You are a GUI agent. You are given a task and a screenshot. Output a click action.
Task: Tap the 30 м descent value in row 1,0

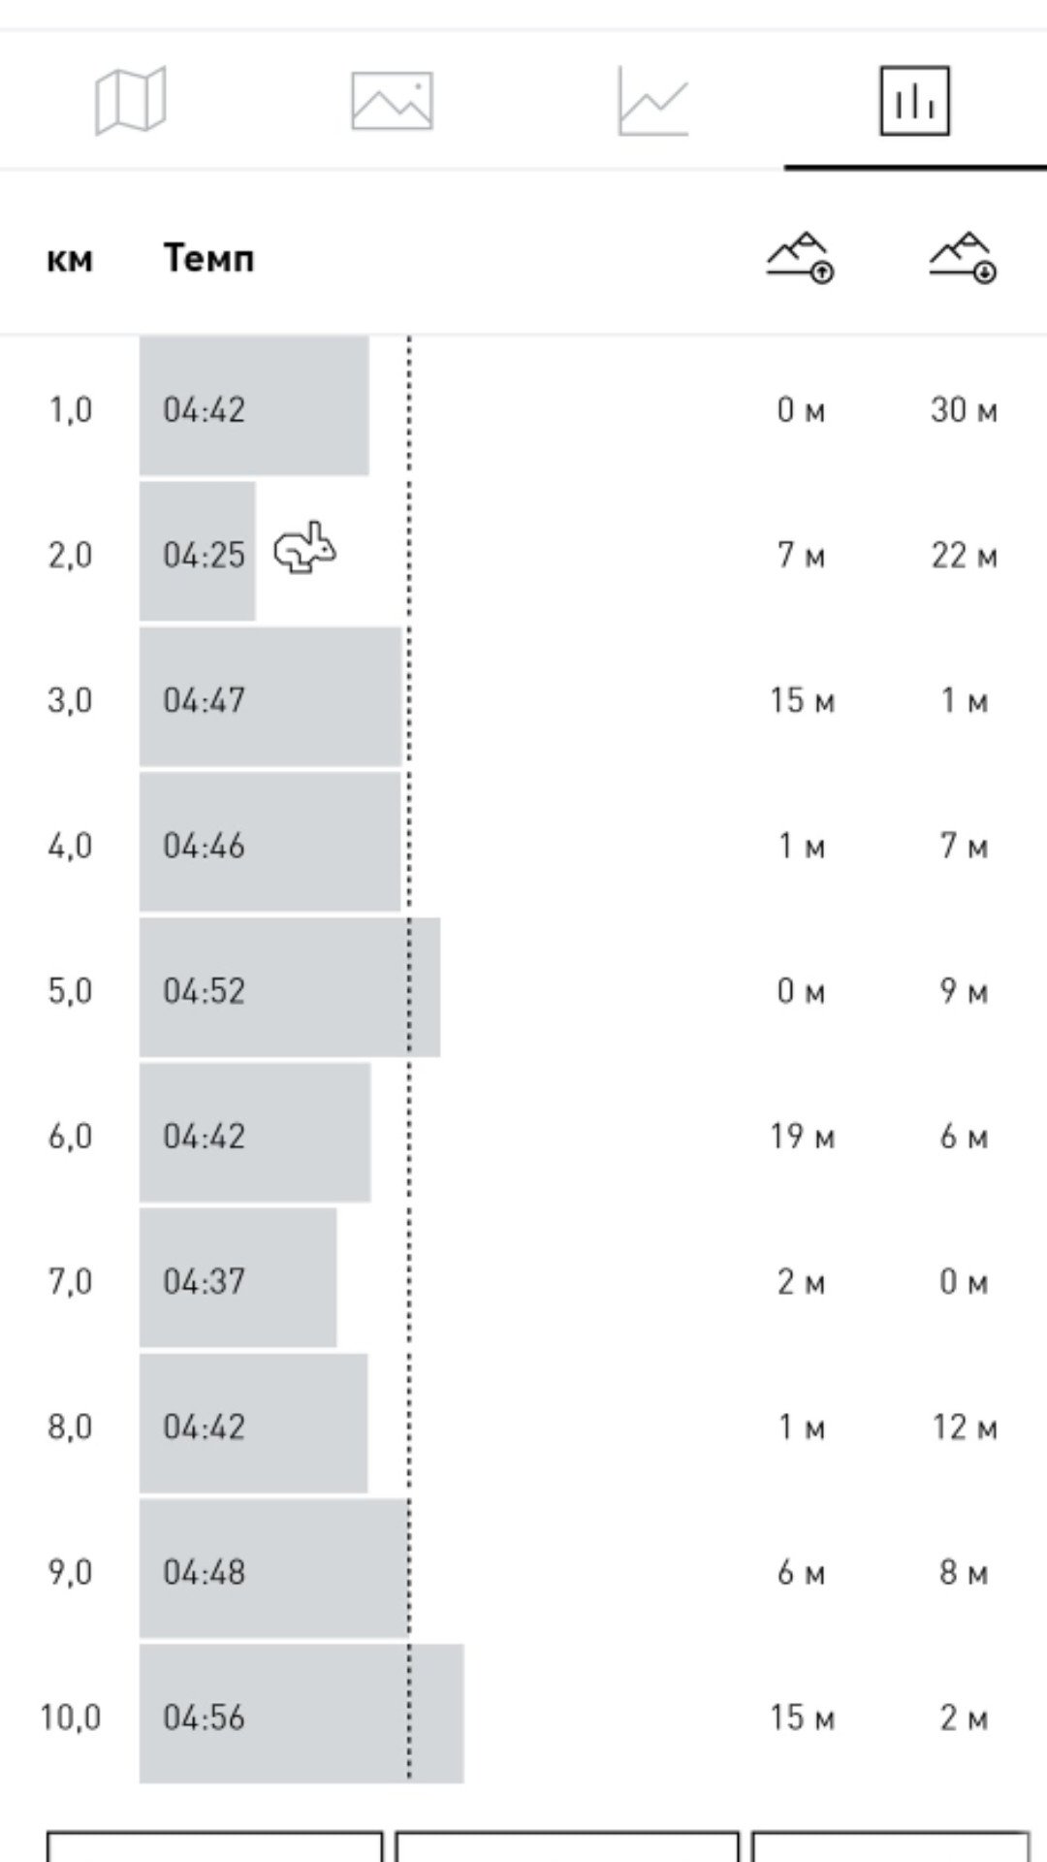click(x=964, y=409)
